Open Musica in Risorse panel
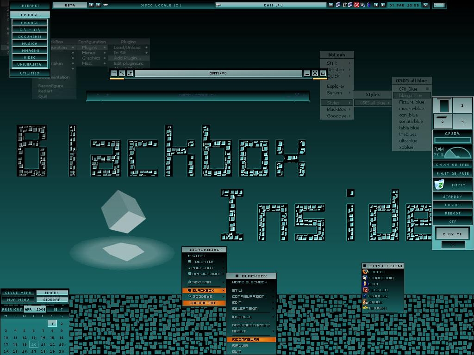The height and width of the screenshot is (355, 474). pyautogui.click(x=30, y=43)
